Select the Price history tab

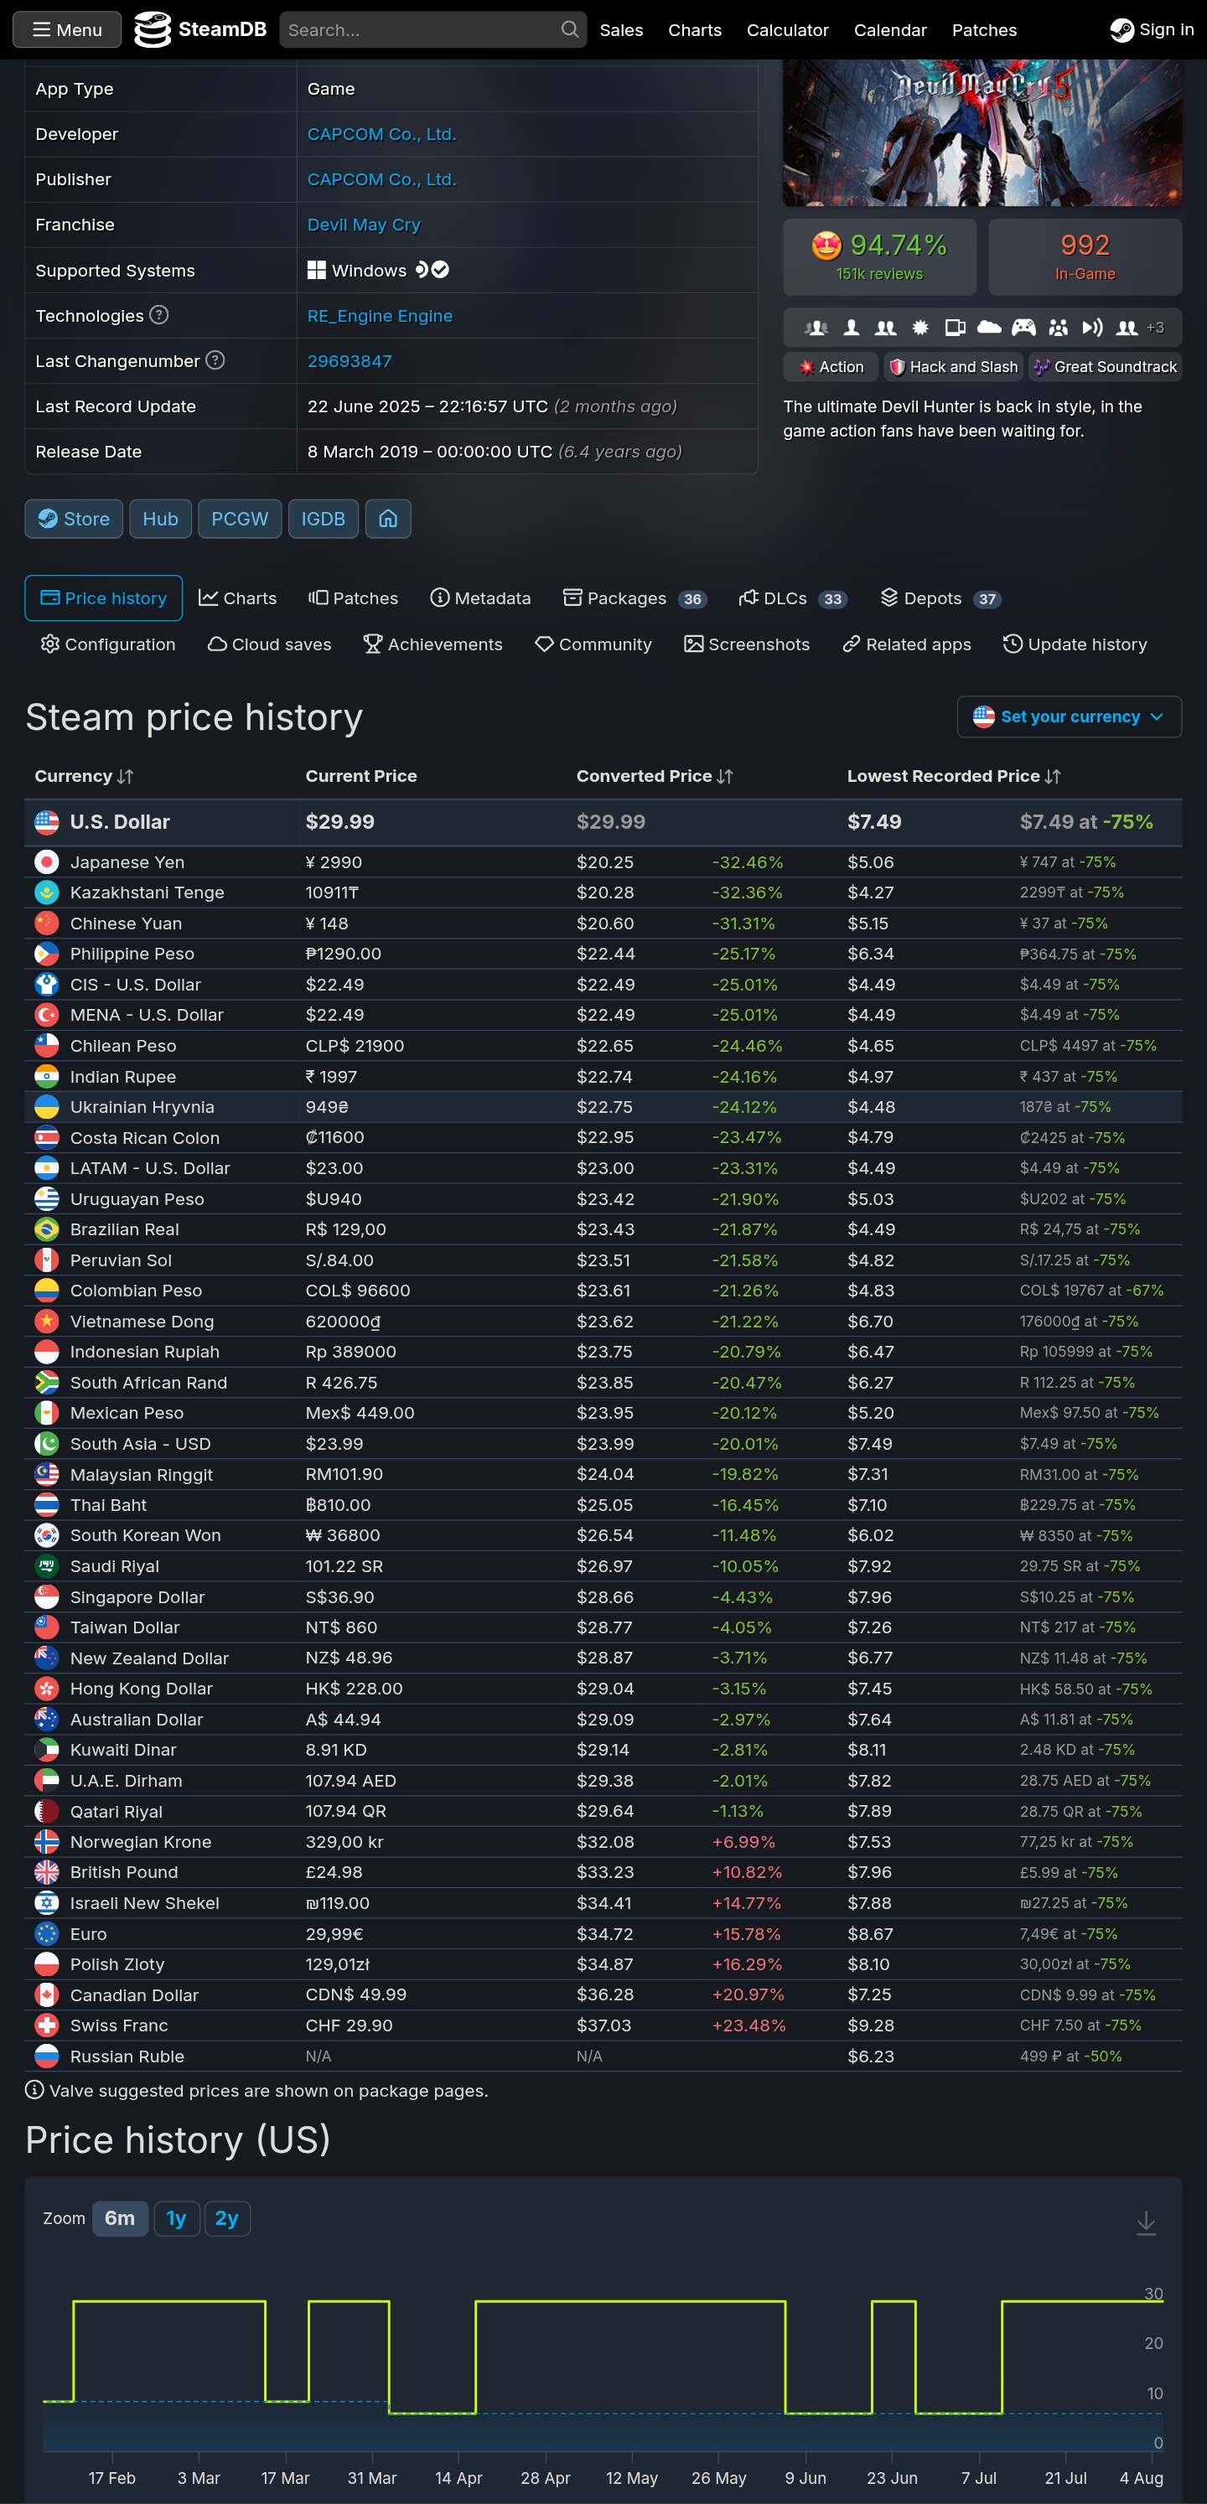tap(103, 598)
